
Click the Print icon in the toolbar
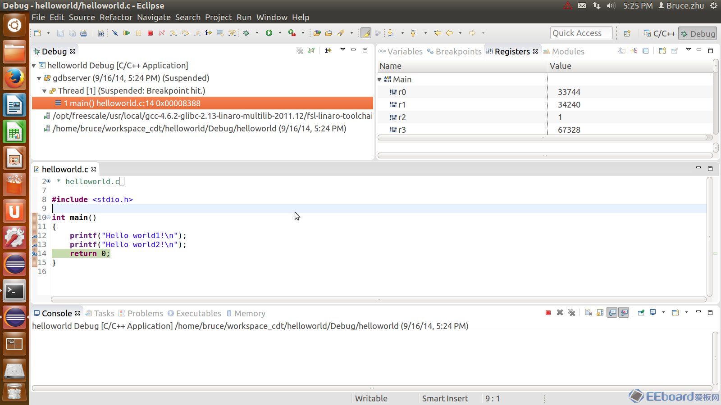click(84, 33)
